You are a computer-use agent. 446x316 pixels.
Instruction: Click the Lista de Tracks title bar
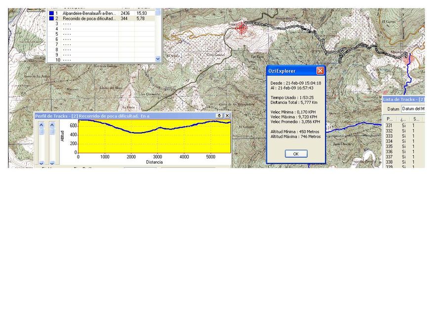(x=404, y=99)
